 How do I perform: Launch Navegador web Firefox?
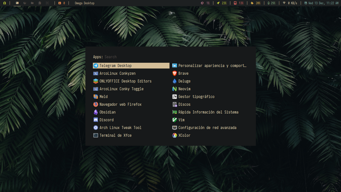[x=120, y=104]
